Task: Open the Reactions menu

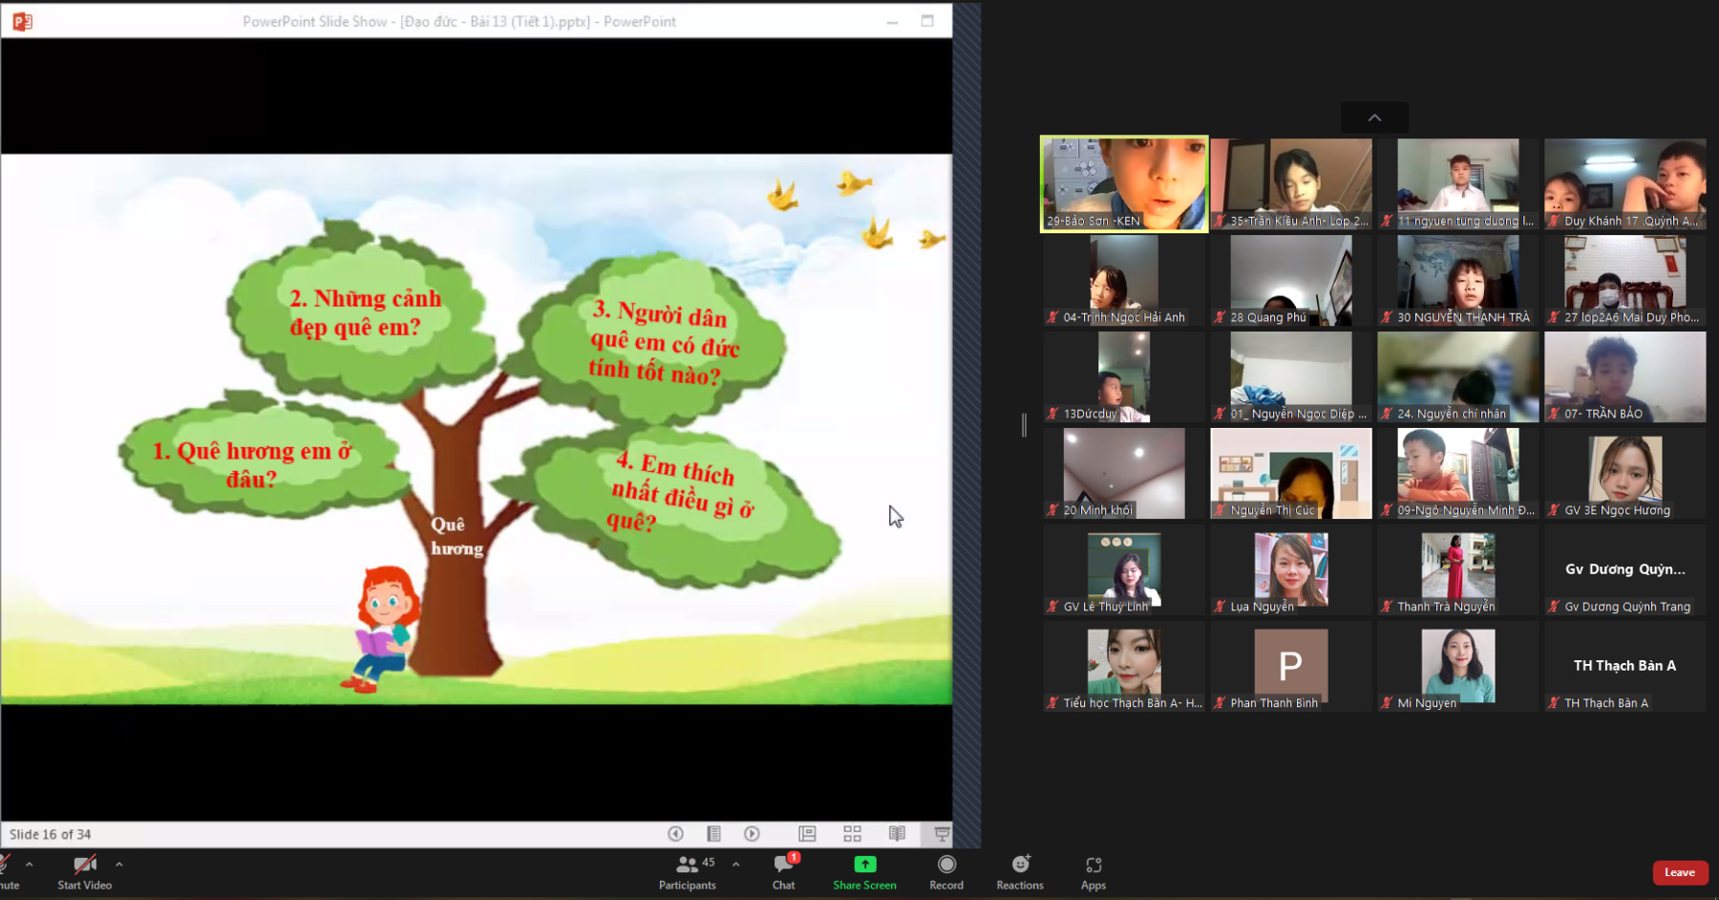Action: point(1020,871)
